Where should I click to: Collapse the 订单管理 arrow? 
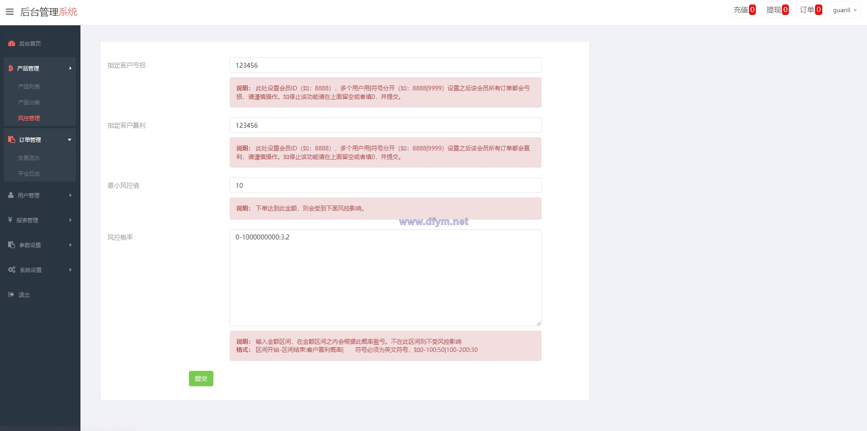pyautogui.click(x=70, y=140)
